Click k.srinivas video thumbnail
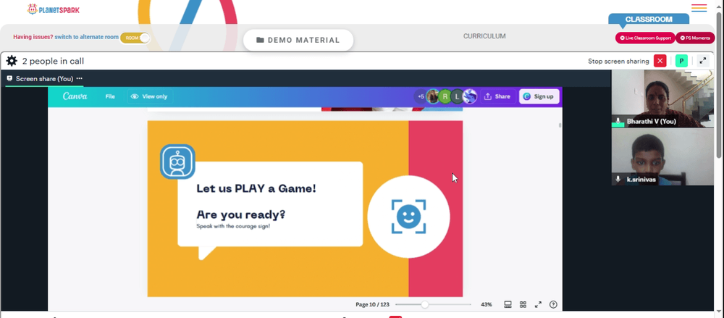This screenshot has width=724, height=318. coord(662,156)
